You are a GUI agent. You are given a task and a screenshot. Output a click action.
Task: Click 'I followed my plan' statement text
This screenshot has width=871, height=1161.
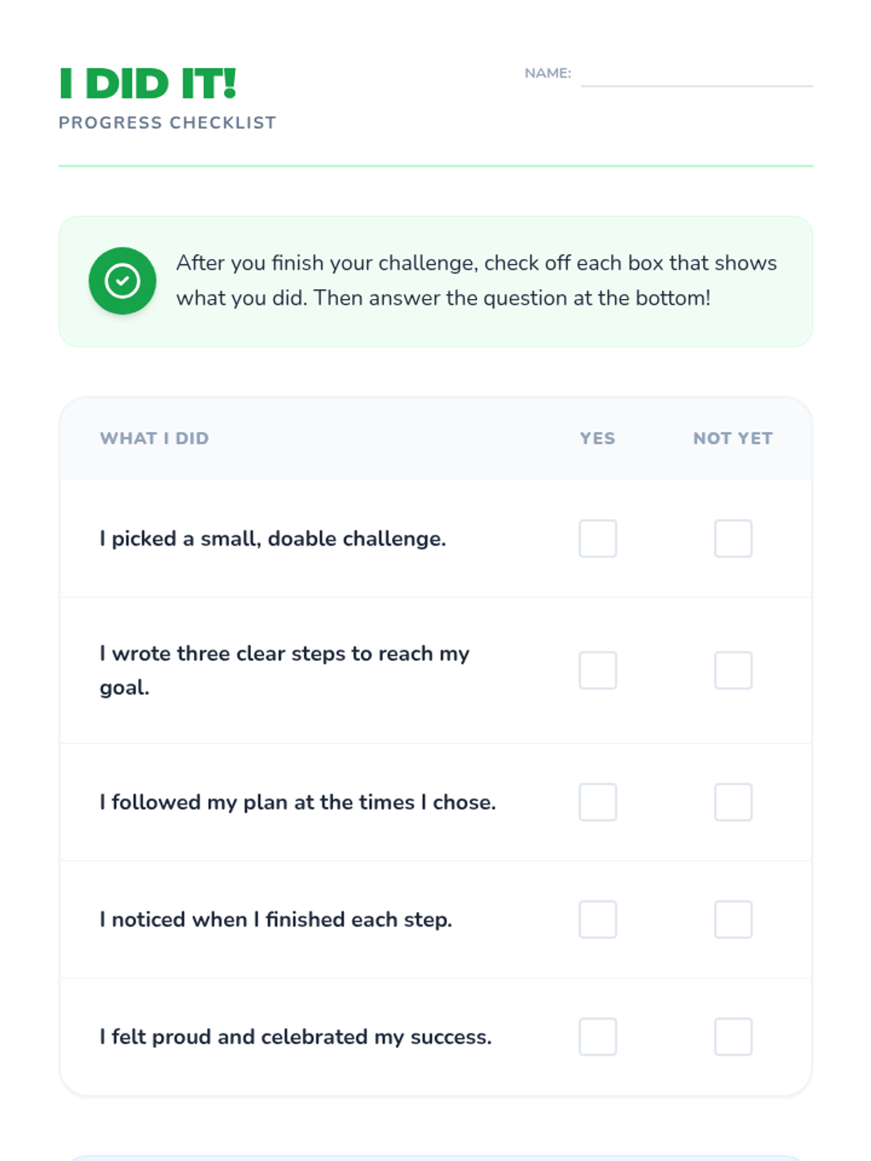pos(298,802)
